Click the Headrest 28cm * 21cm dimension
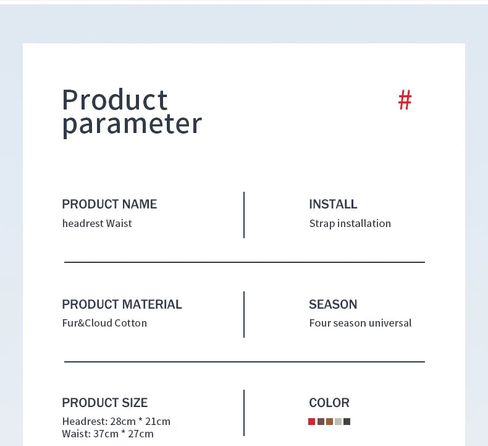This screenshot has width=488, height=446. coord(116,421)
